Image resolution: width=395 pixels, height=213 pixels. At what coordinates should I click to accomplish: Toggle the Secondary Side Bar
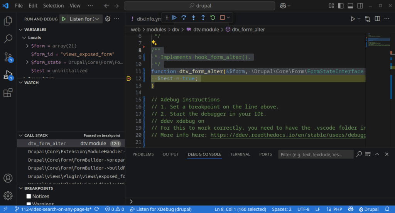[x=360, y=5]
